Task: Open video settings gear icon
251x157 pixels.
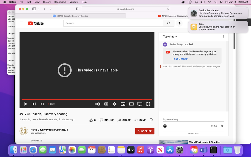Action: click(115, 104)
